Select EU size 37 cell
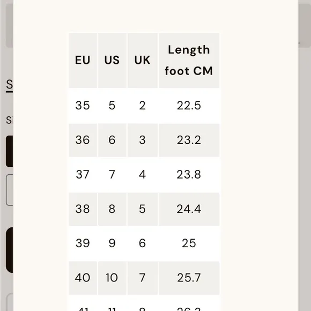Viewport: 311px width, 311px height. [x=83, y=175]
